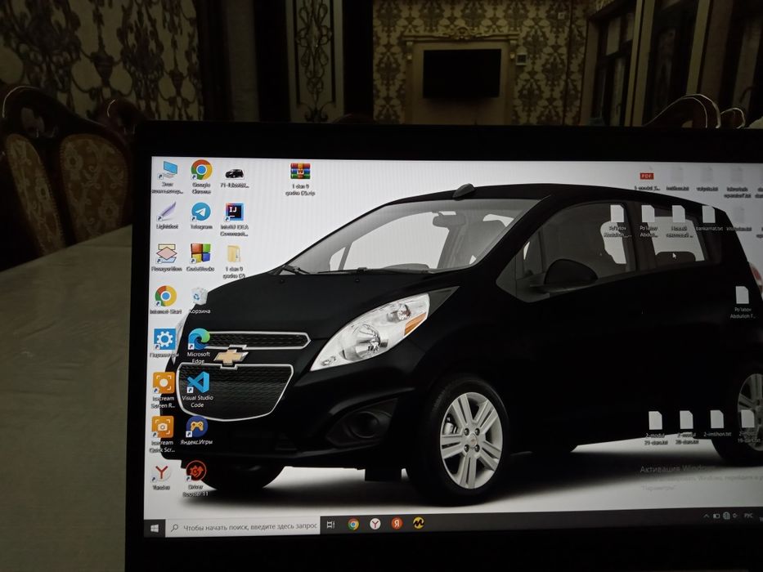
Task: Launch the Yandex browser desktop shortcut
Action: 161,477
